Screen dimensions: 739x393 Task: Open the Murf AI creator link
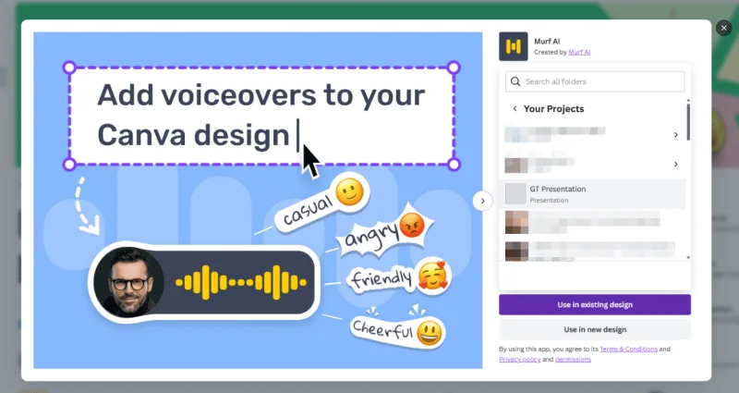click(x=579, y=53)
